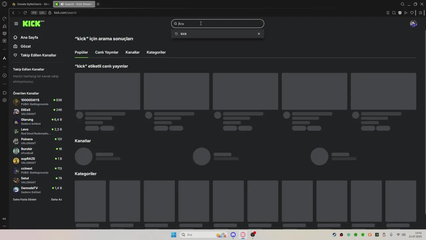The width and height of the screenshot is (426, 240).
Task: Open the Opera GX main menu
Action: pos(4,4)
